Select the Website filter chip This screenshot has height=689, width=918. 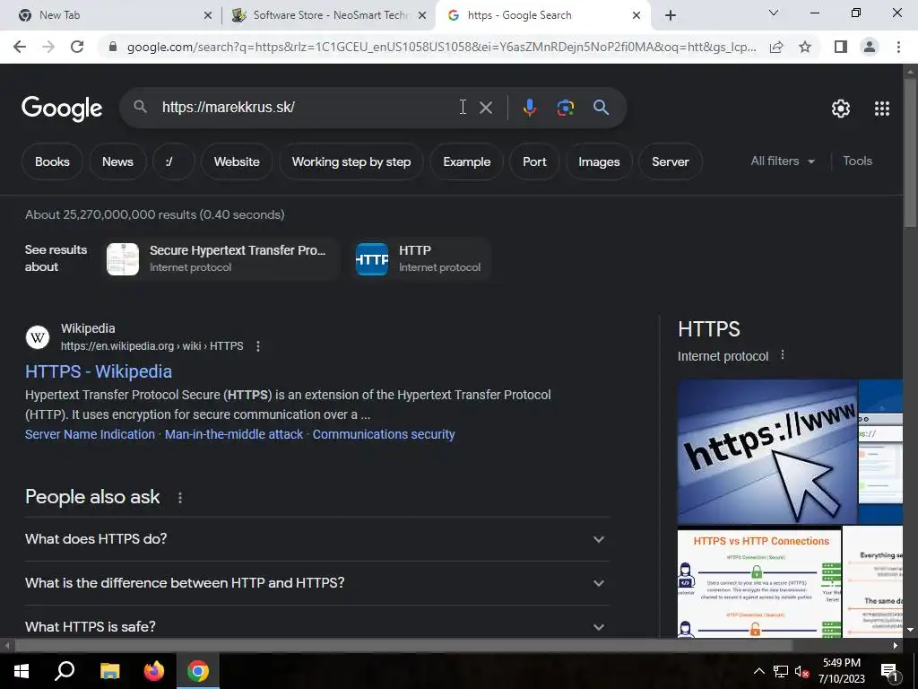(237, 161)
